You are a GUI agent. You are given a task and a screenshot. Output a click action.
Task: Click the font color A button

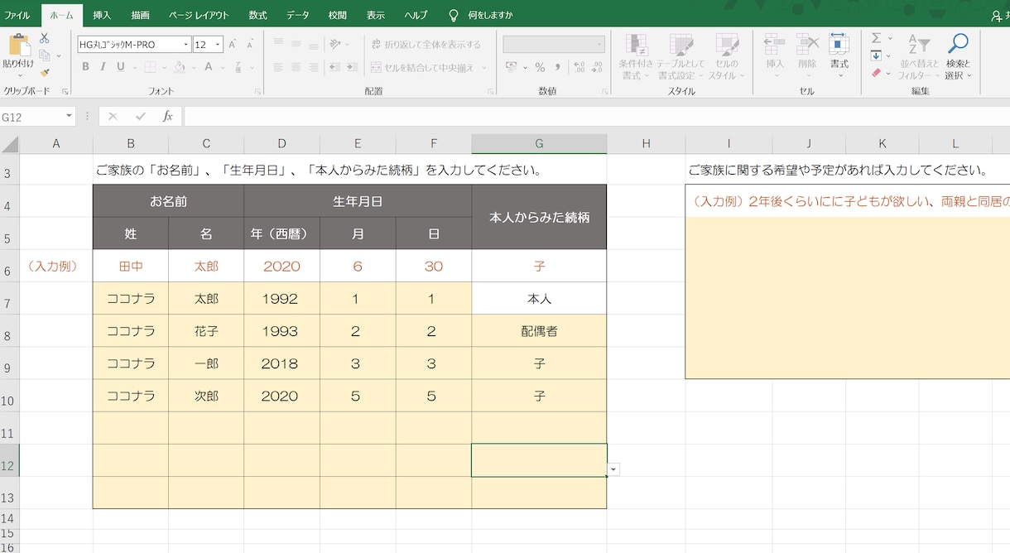pyautogui.click(x=209, y=67)
